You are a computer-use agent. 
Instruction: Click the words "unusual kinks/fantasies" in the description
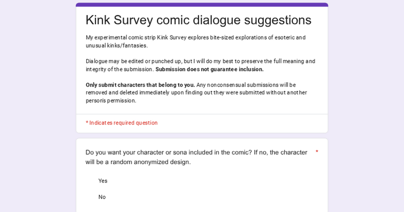click(x=116, y=45)
